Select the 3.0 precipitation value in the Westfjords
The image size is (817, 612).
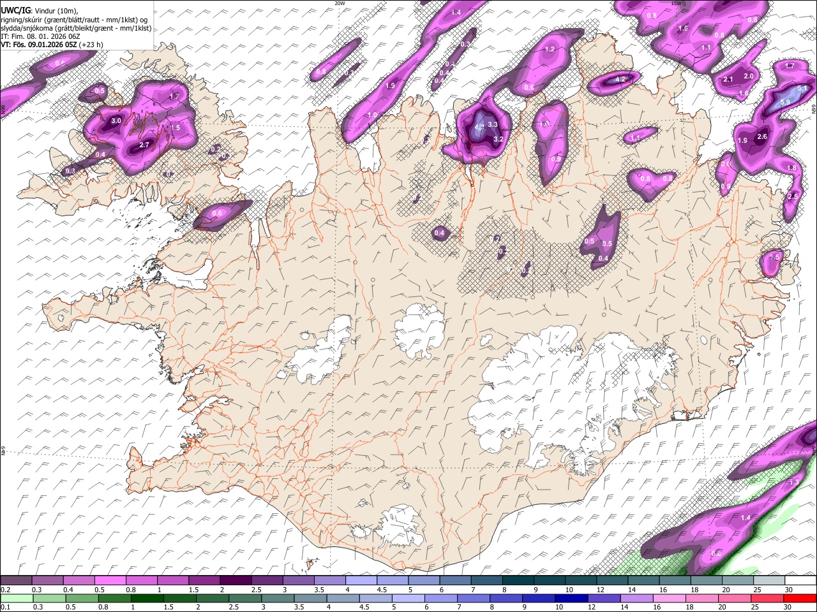click(116, 120)
